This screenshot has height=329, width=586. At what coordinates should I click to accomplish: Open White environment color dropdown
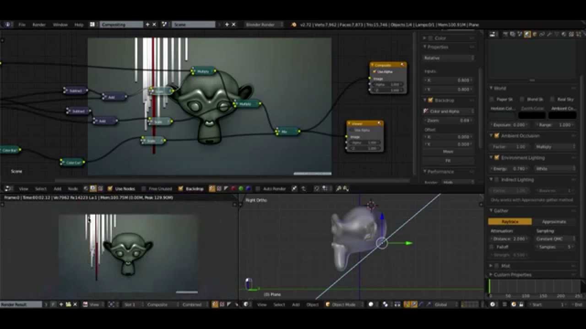point(555,169)
